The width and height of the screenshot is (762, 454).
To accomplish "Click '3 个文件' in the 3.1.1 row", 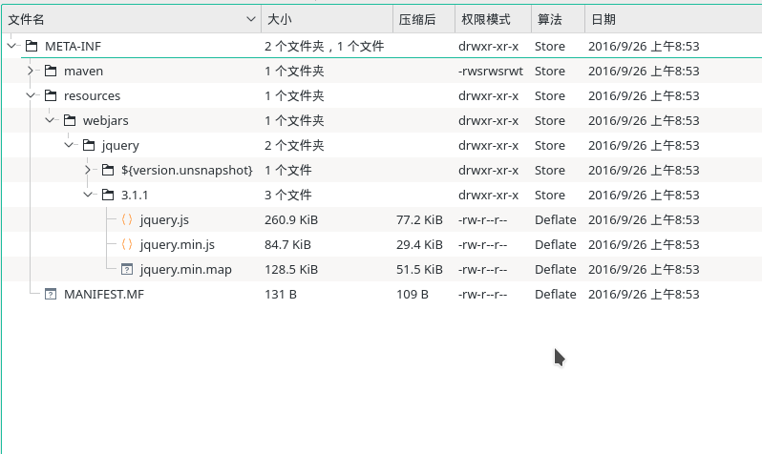I will [287, 195].
